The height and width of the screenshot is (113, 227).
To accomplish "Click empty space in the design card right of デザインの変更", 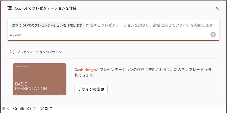I will point(160,89).
